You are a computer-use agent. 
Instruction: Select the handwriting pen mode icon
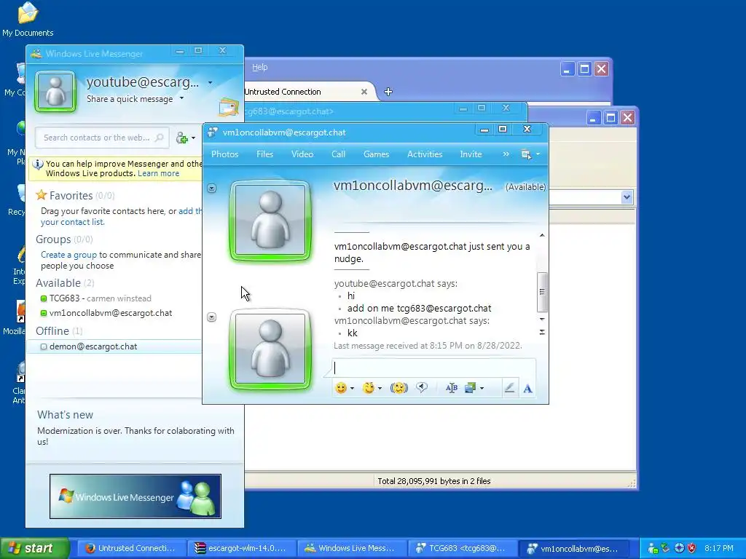[x=509, y=388]
